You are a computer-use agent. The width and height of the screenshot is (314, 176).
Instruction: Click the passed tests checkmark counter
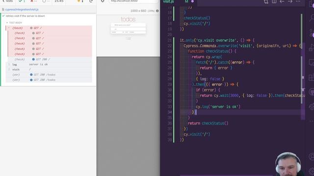click(22, 1)
